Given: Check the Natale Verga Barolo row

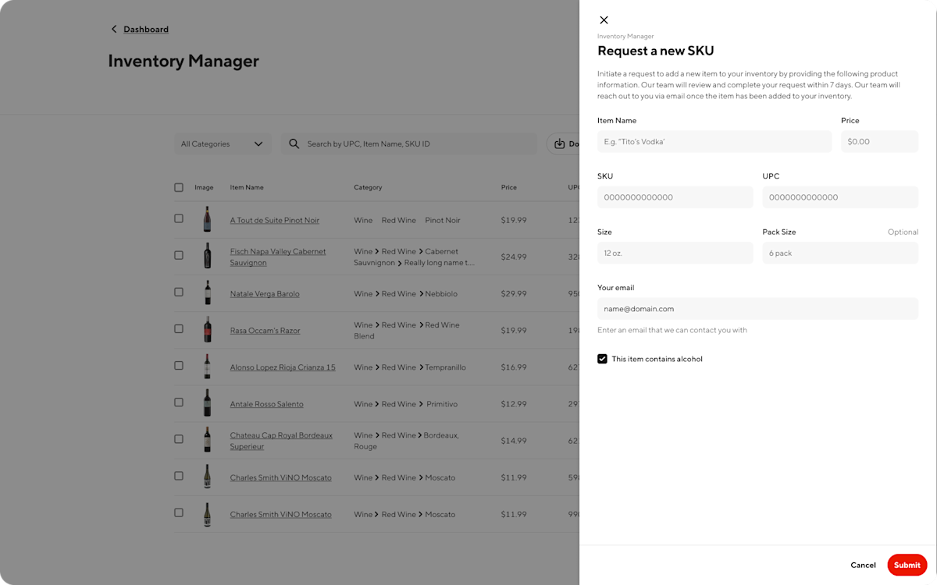Looking at the screenshot, I should pos(179,292).
